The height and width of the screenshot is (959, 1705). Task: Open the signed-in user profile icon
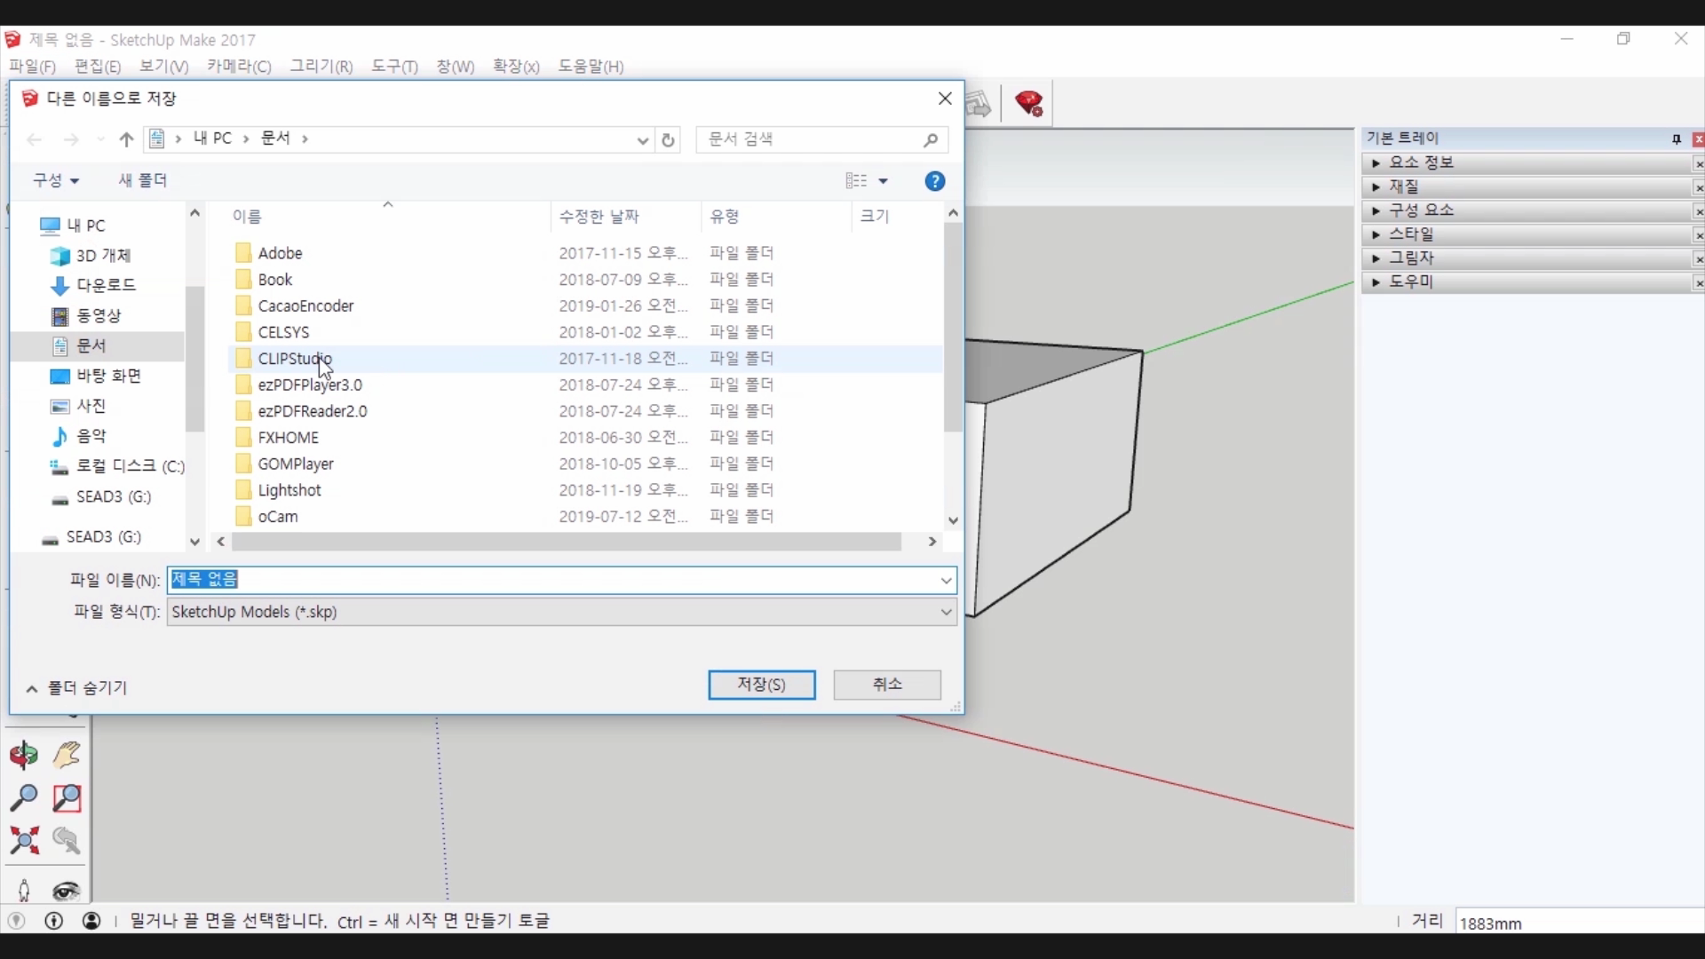pyautogui.click(x=91, y=921)
